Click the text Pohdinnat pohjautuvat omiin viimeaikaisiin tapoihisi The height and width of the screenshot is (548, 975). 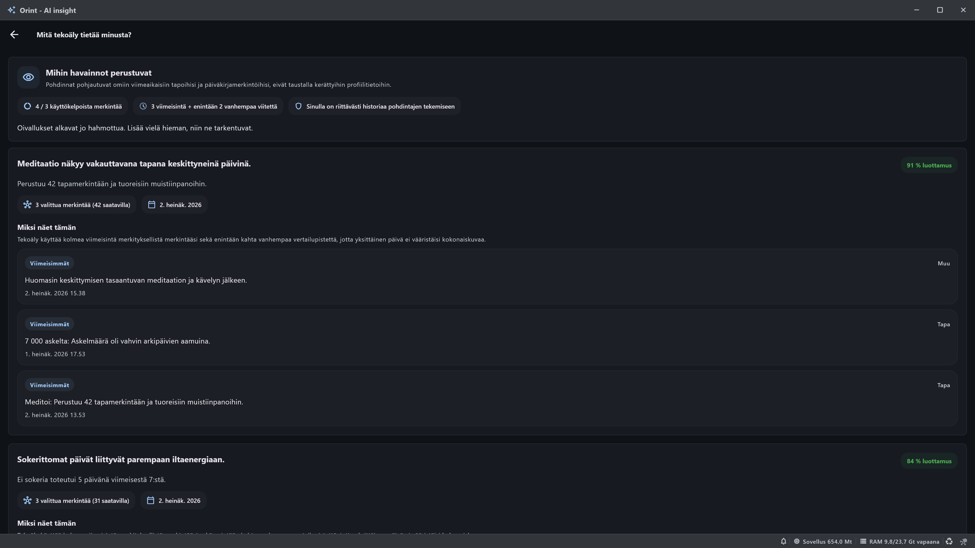[x=218, y=85]
